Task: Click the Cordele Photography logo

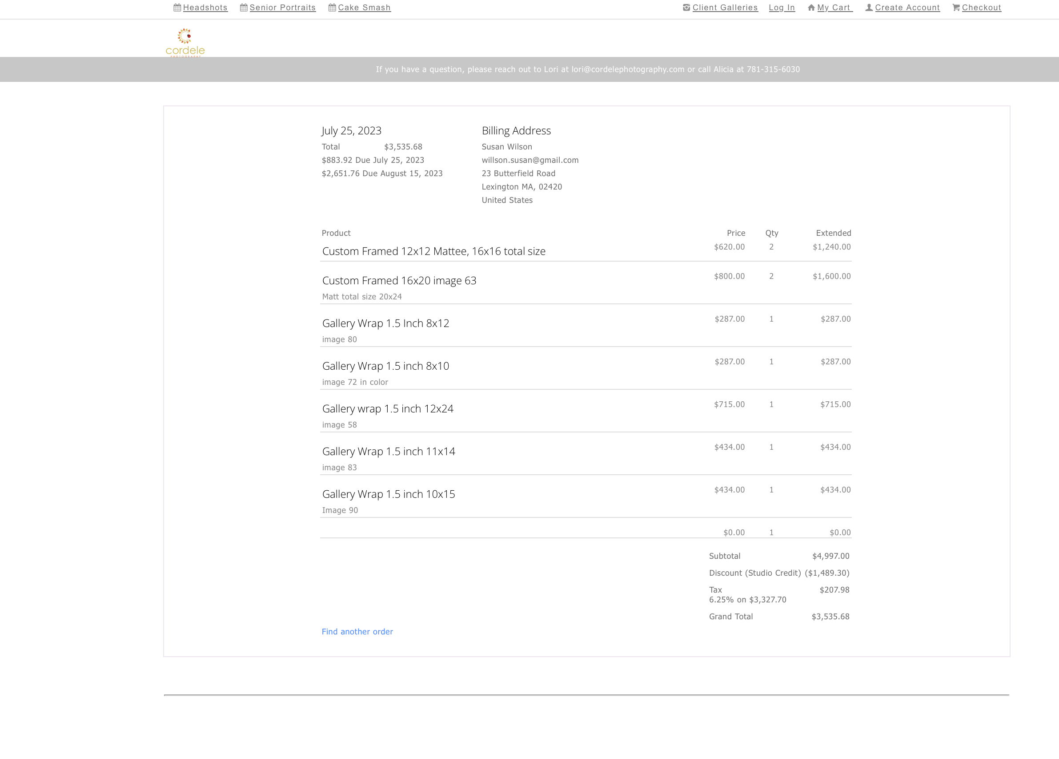Action: pyautogui.click(x=185, y=43)
